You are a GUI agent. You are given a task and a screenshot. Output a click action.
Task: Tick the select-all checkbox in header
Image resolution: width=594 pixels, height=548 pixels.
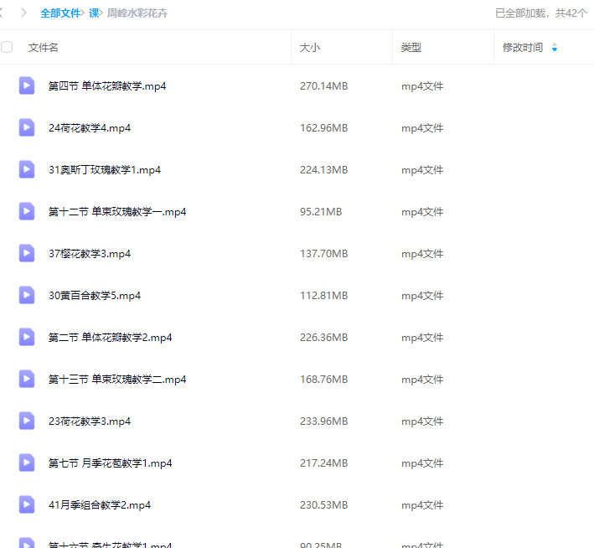click(8, 48)
